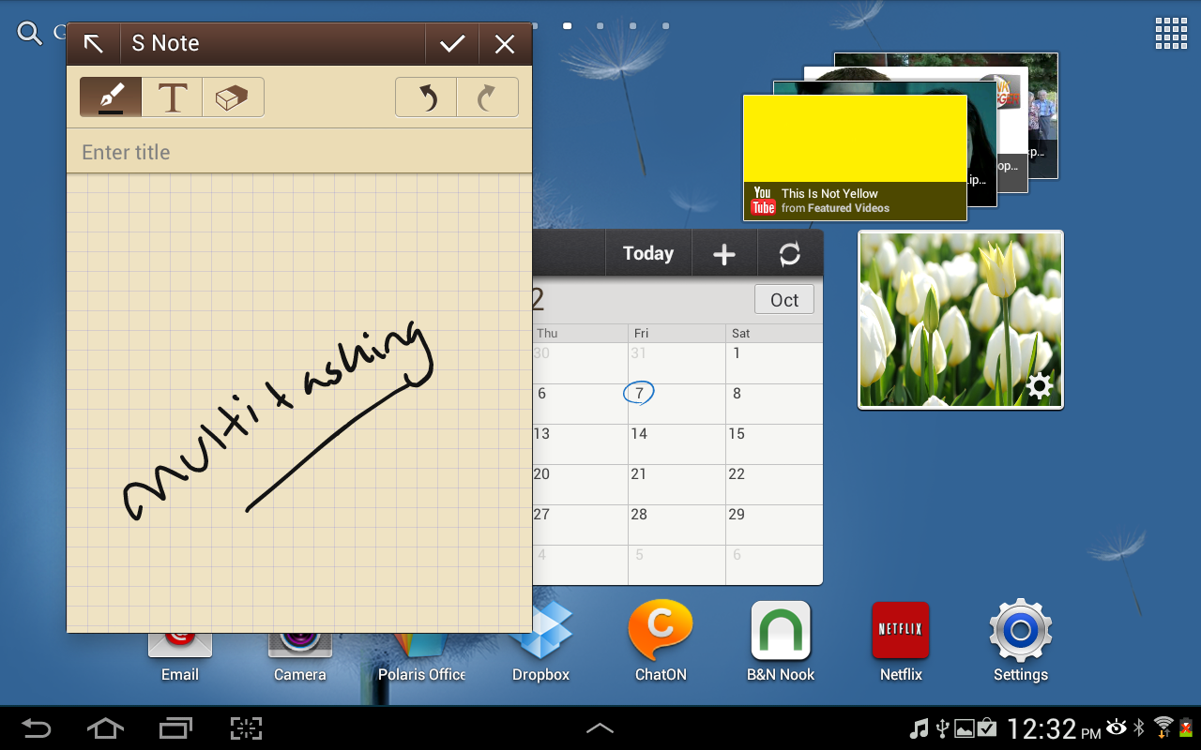Select date 8 in the calendar

774,404
